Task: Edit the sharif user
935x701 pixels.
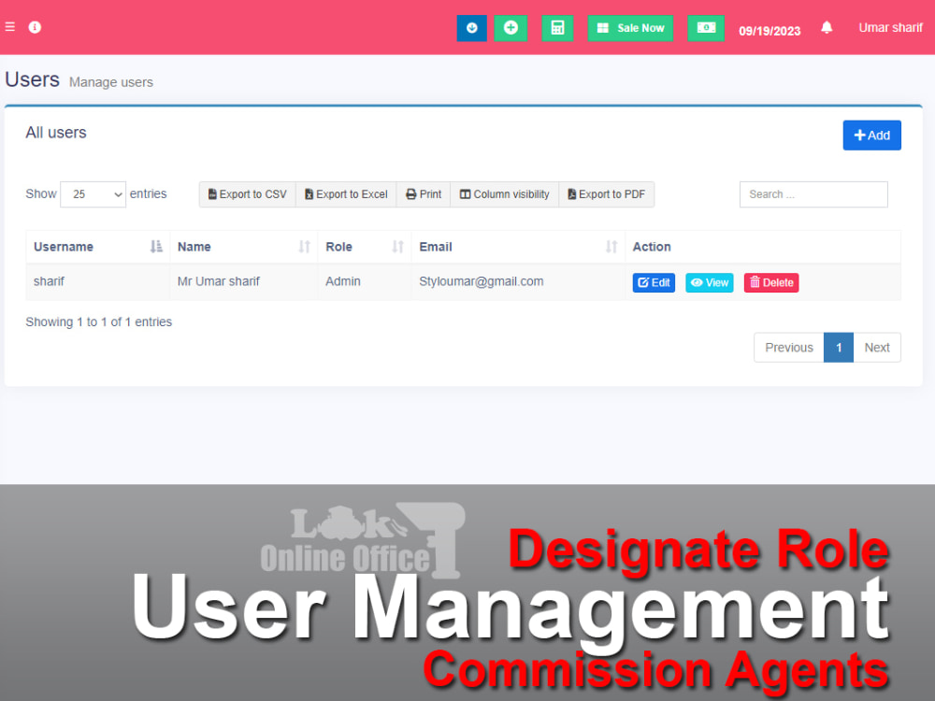Action: click(x=654, y=282)
